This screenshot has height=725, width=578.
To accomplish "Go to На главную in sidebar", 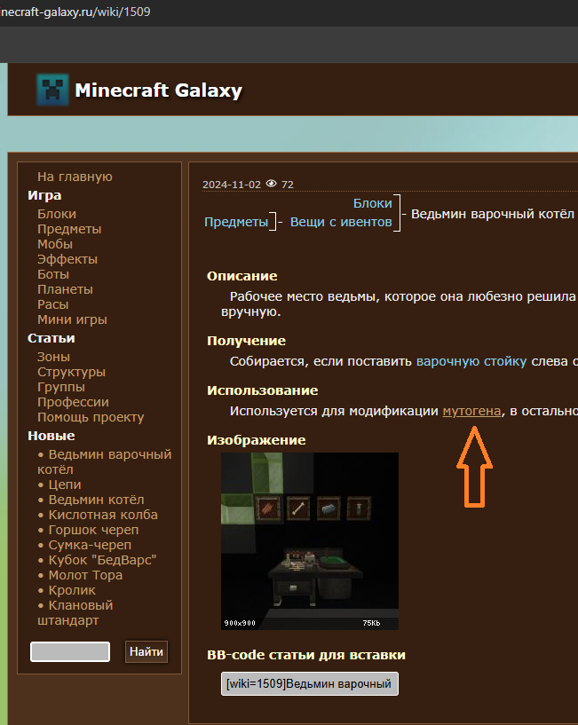I will (x=75, y=177).
